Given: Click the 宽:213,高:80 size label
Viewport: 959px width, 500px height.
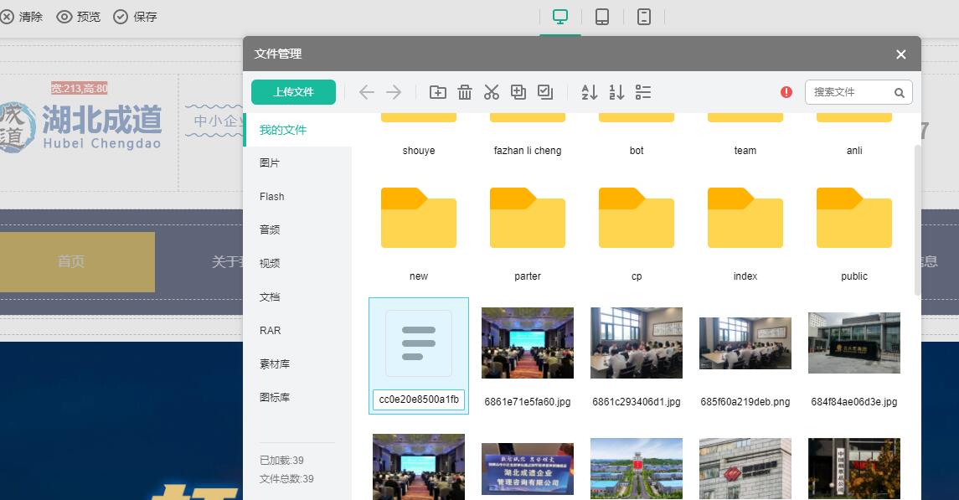Looking at the screenshot, I should [79, 89].
